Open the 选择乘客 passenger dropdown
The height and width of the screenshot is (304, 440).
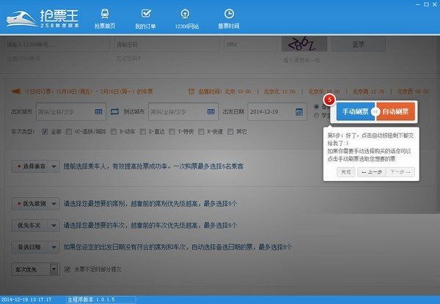(x=36, y=166)
